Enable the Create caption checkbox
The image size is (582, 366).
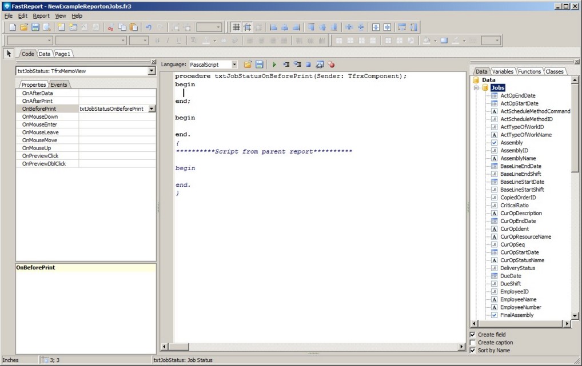coord(473,343)
